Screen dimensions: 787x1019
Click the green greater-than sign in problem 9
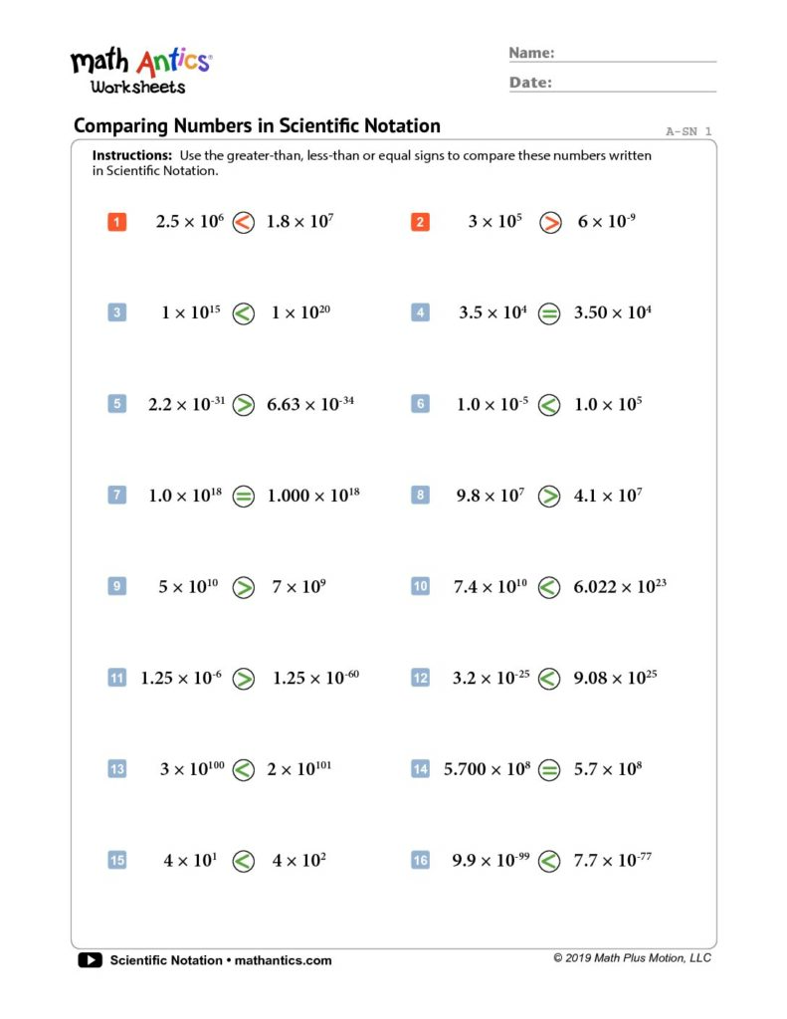tap(243, 587)
